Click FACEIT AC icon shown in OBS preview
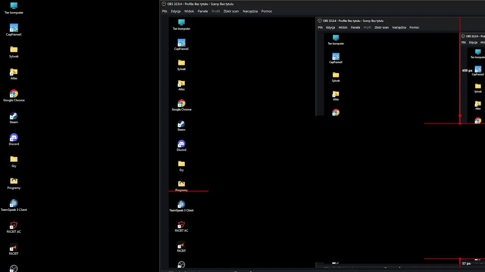Viewport: 485px width, 272px height. click(x=181, y=226)
